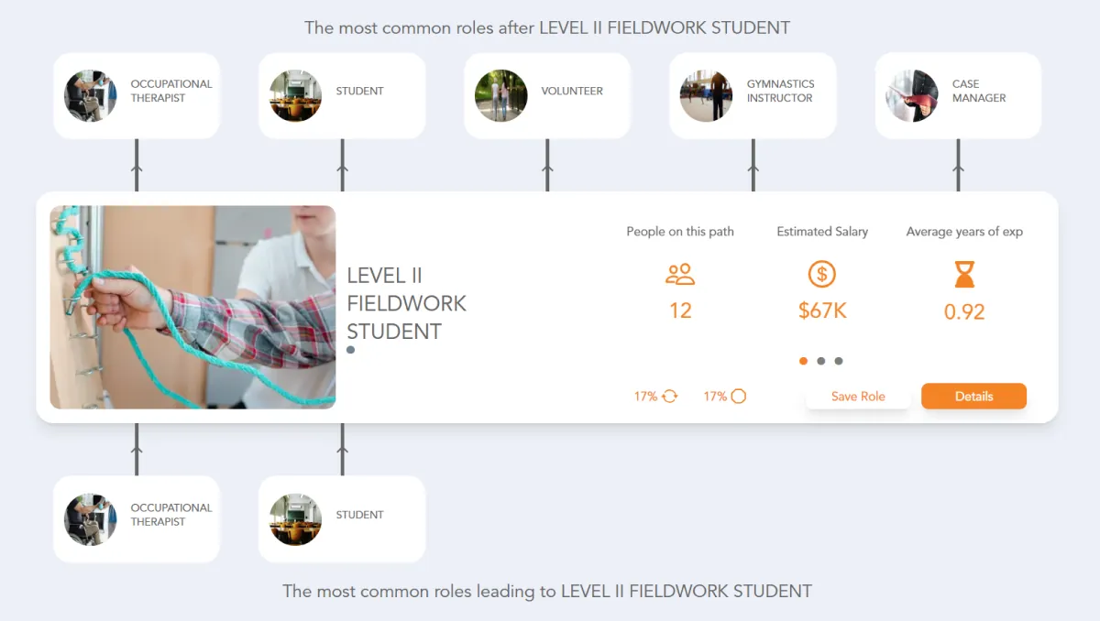Image resolution: width=1100 pixels, height=621 pixels.
Task: Click the refresh icon next to 17%
Action: click(x=668, y=396)
